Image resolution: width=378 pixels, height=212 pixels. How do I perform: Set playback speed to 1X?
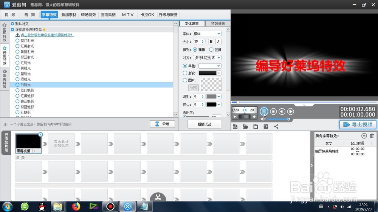[245, 110]
